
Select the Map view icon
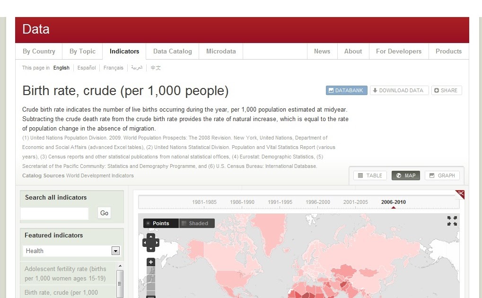click(399, 175)
